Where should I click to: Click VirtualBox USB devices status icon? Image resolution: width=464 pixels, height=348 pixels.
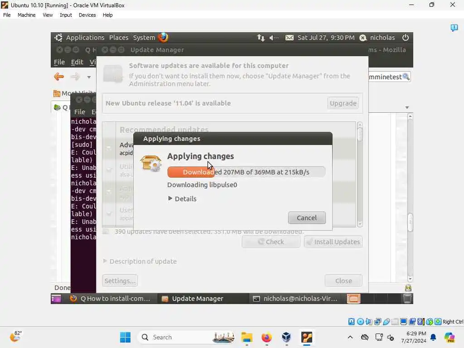point(386,322)
